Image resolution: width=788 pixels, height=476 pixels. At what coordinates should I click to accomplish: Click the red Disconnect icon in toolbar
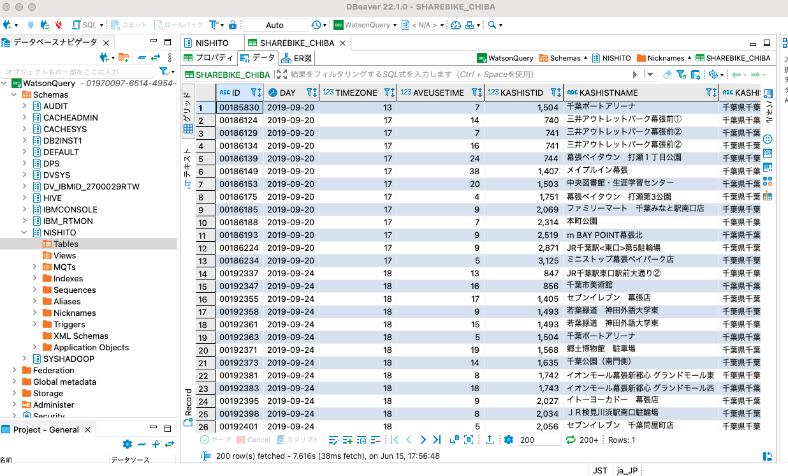click(59, 25)
